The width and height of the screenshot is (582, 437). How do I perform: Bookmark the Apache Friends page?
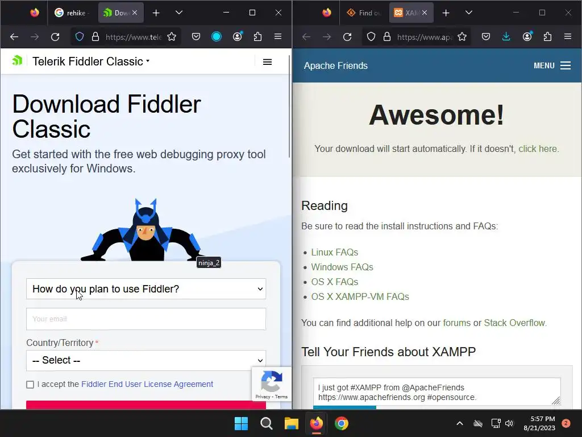click(x=462, y=37)
